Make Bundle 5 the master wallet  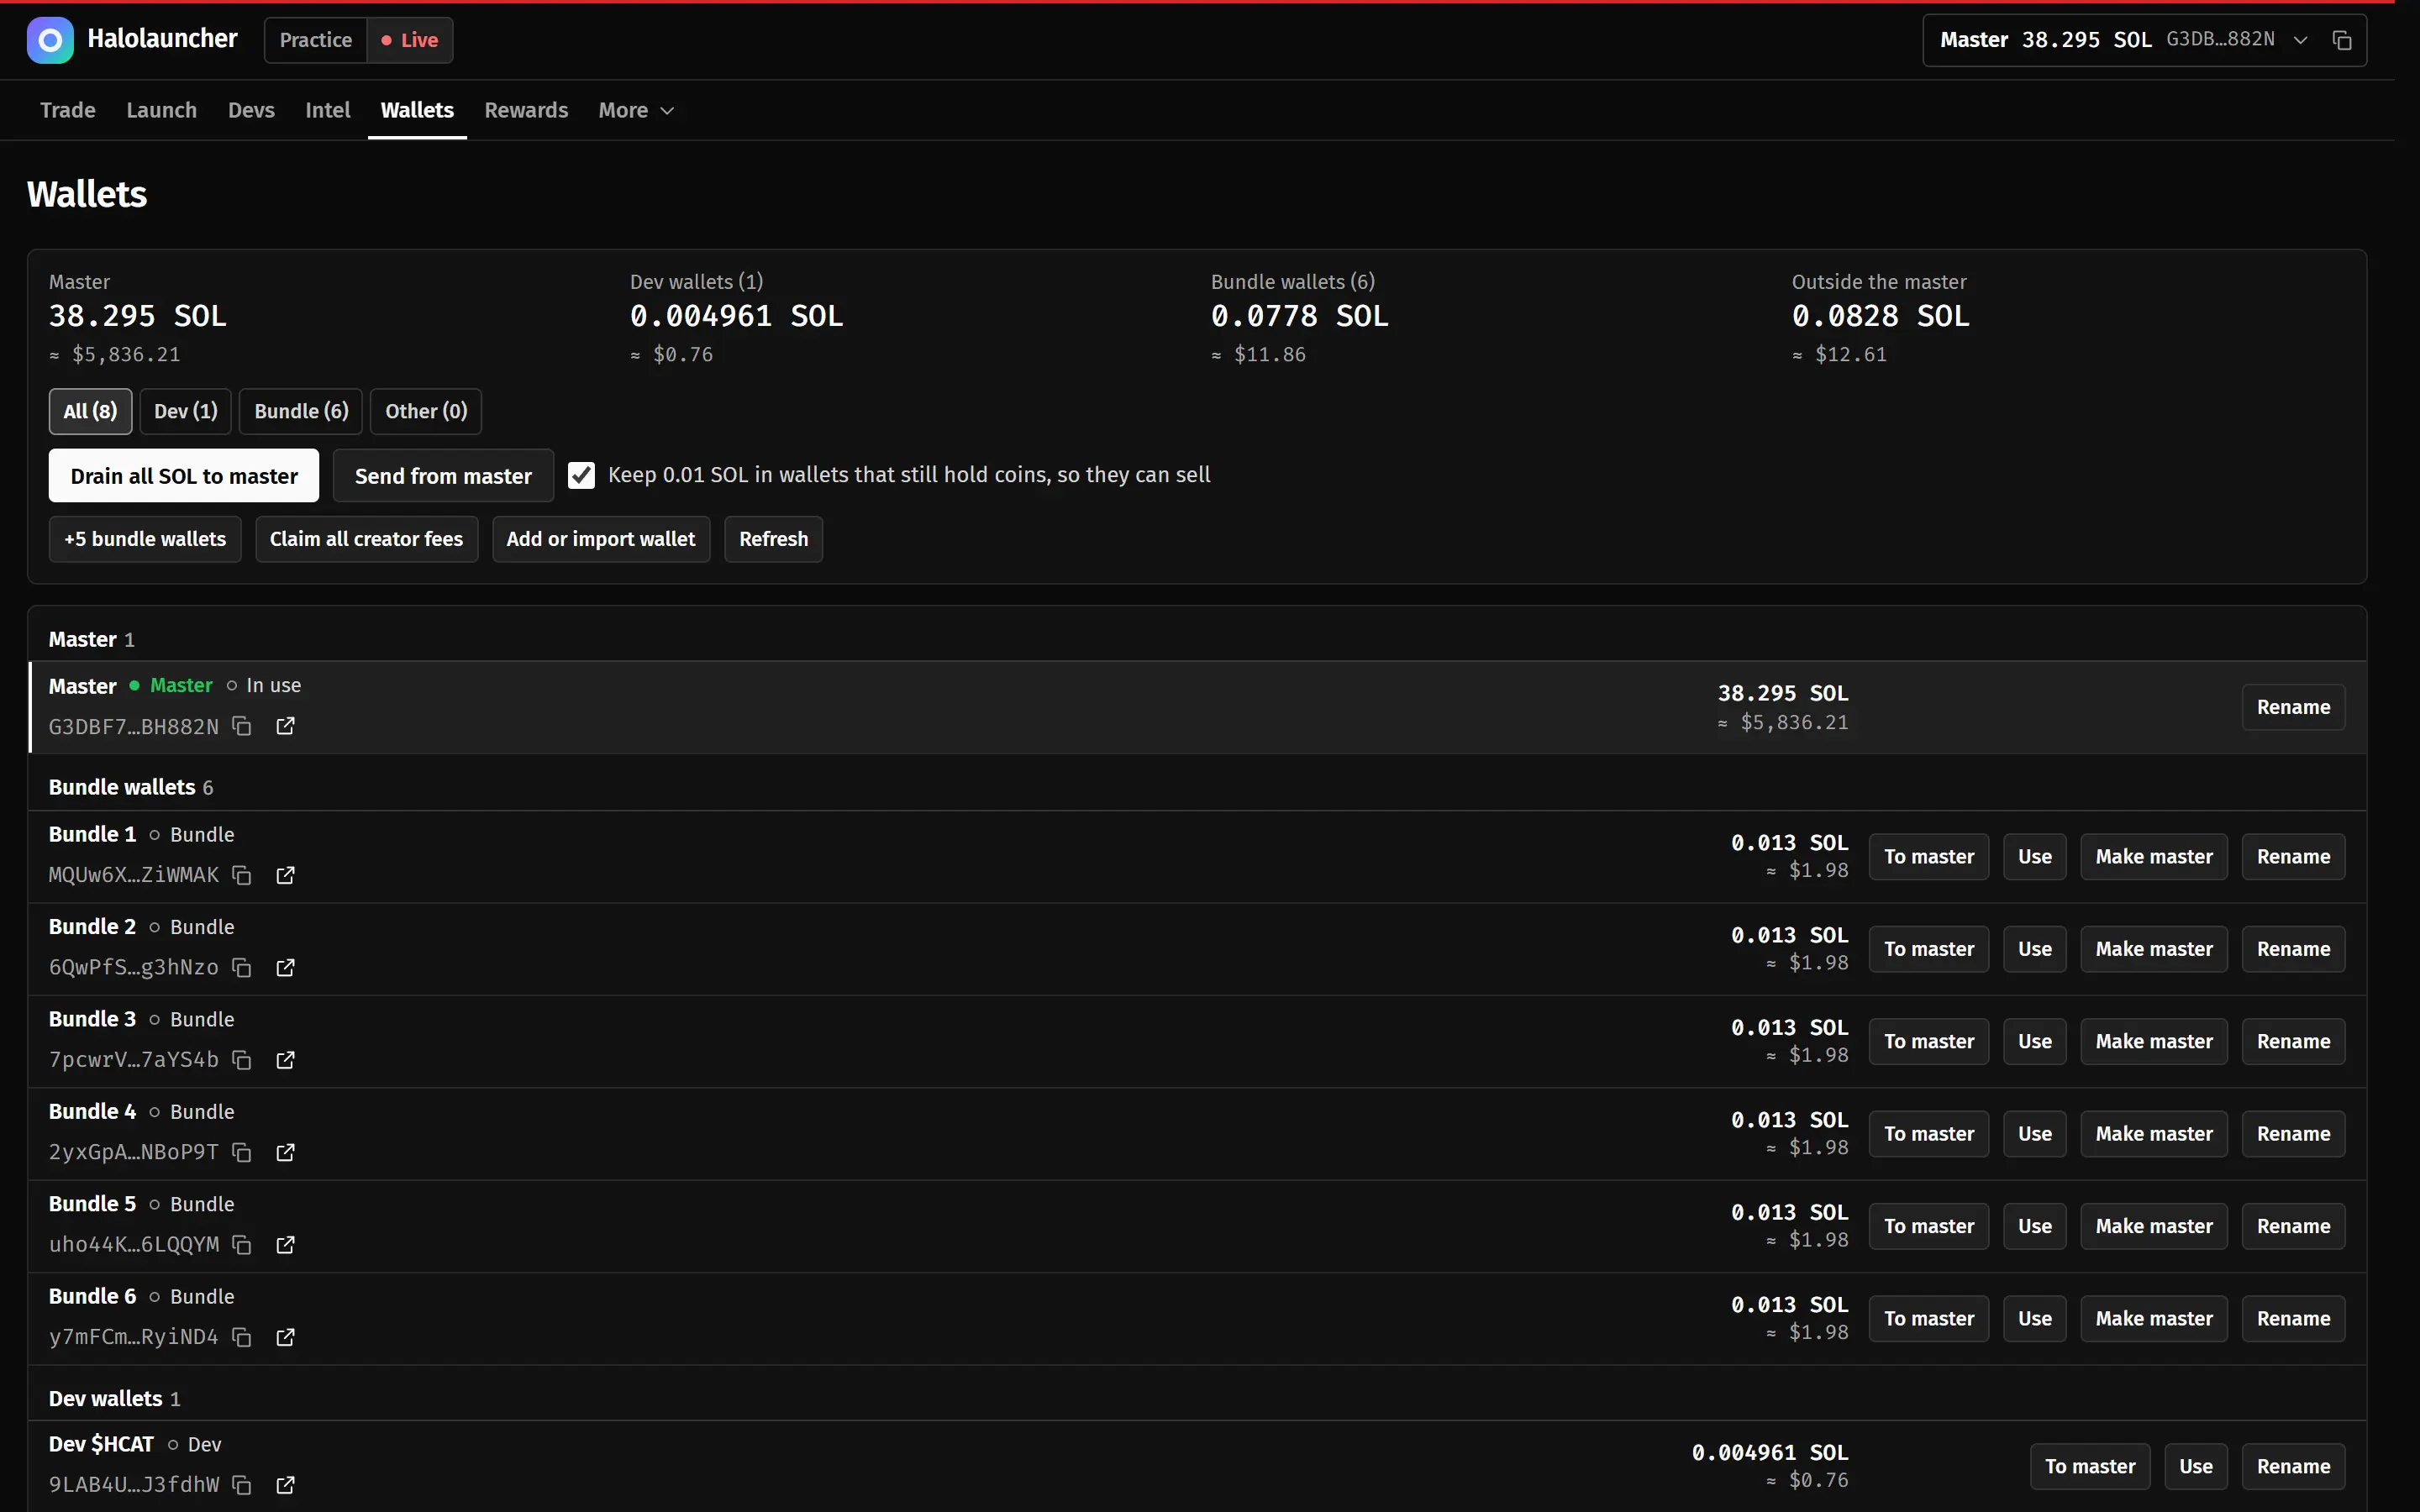tap(2154, 1226)
